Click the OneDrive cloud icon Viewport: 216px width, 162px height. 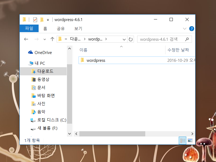(x=31, y=52)
